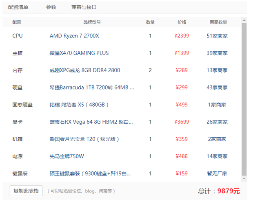Click the 内存 row label
The width and height of the screenshot is (253, 204).
(18, 70)
